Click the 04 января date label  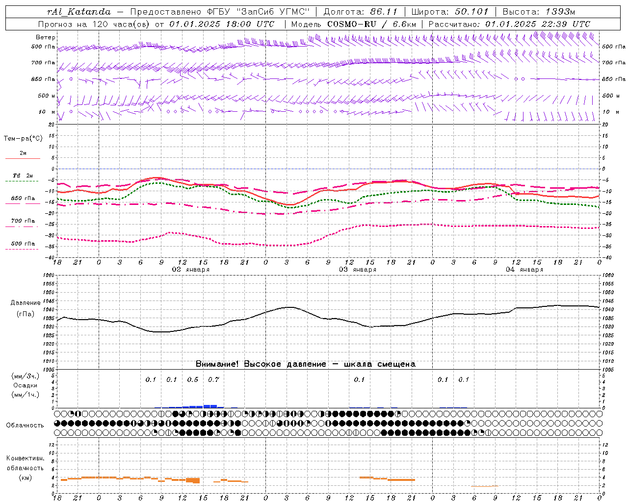tap(524, 270)
